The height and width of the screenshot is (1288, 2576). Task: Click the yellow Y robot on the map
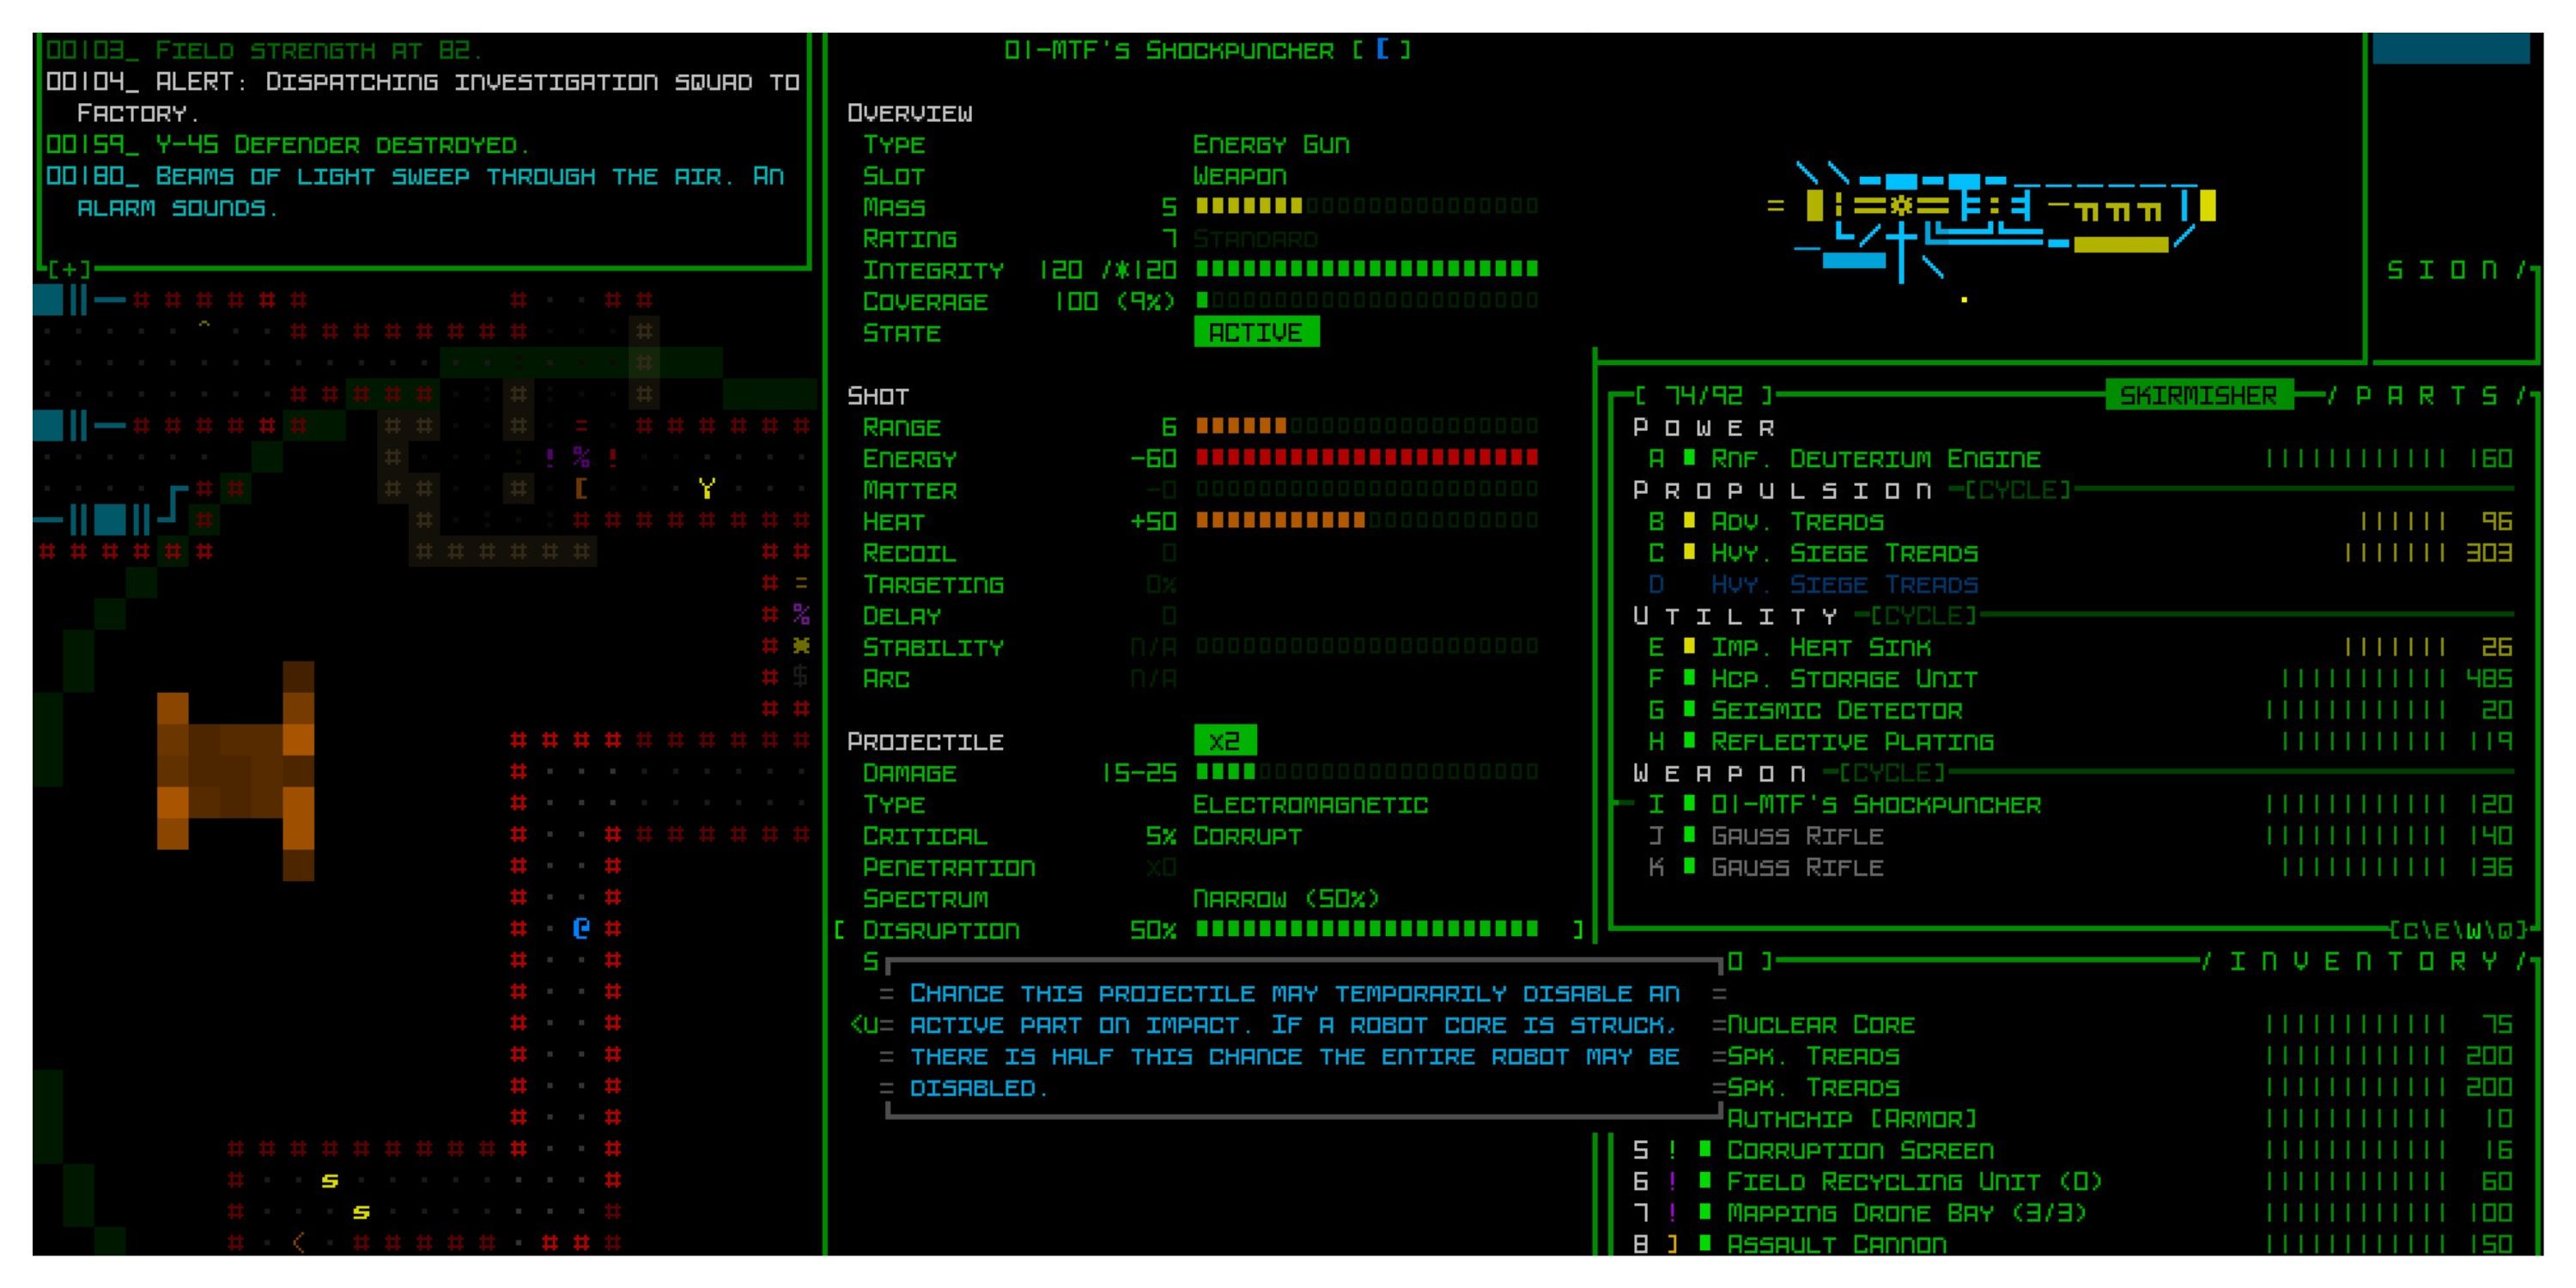(x=707, y=489)
